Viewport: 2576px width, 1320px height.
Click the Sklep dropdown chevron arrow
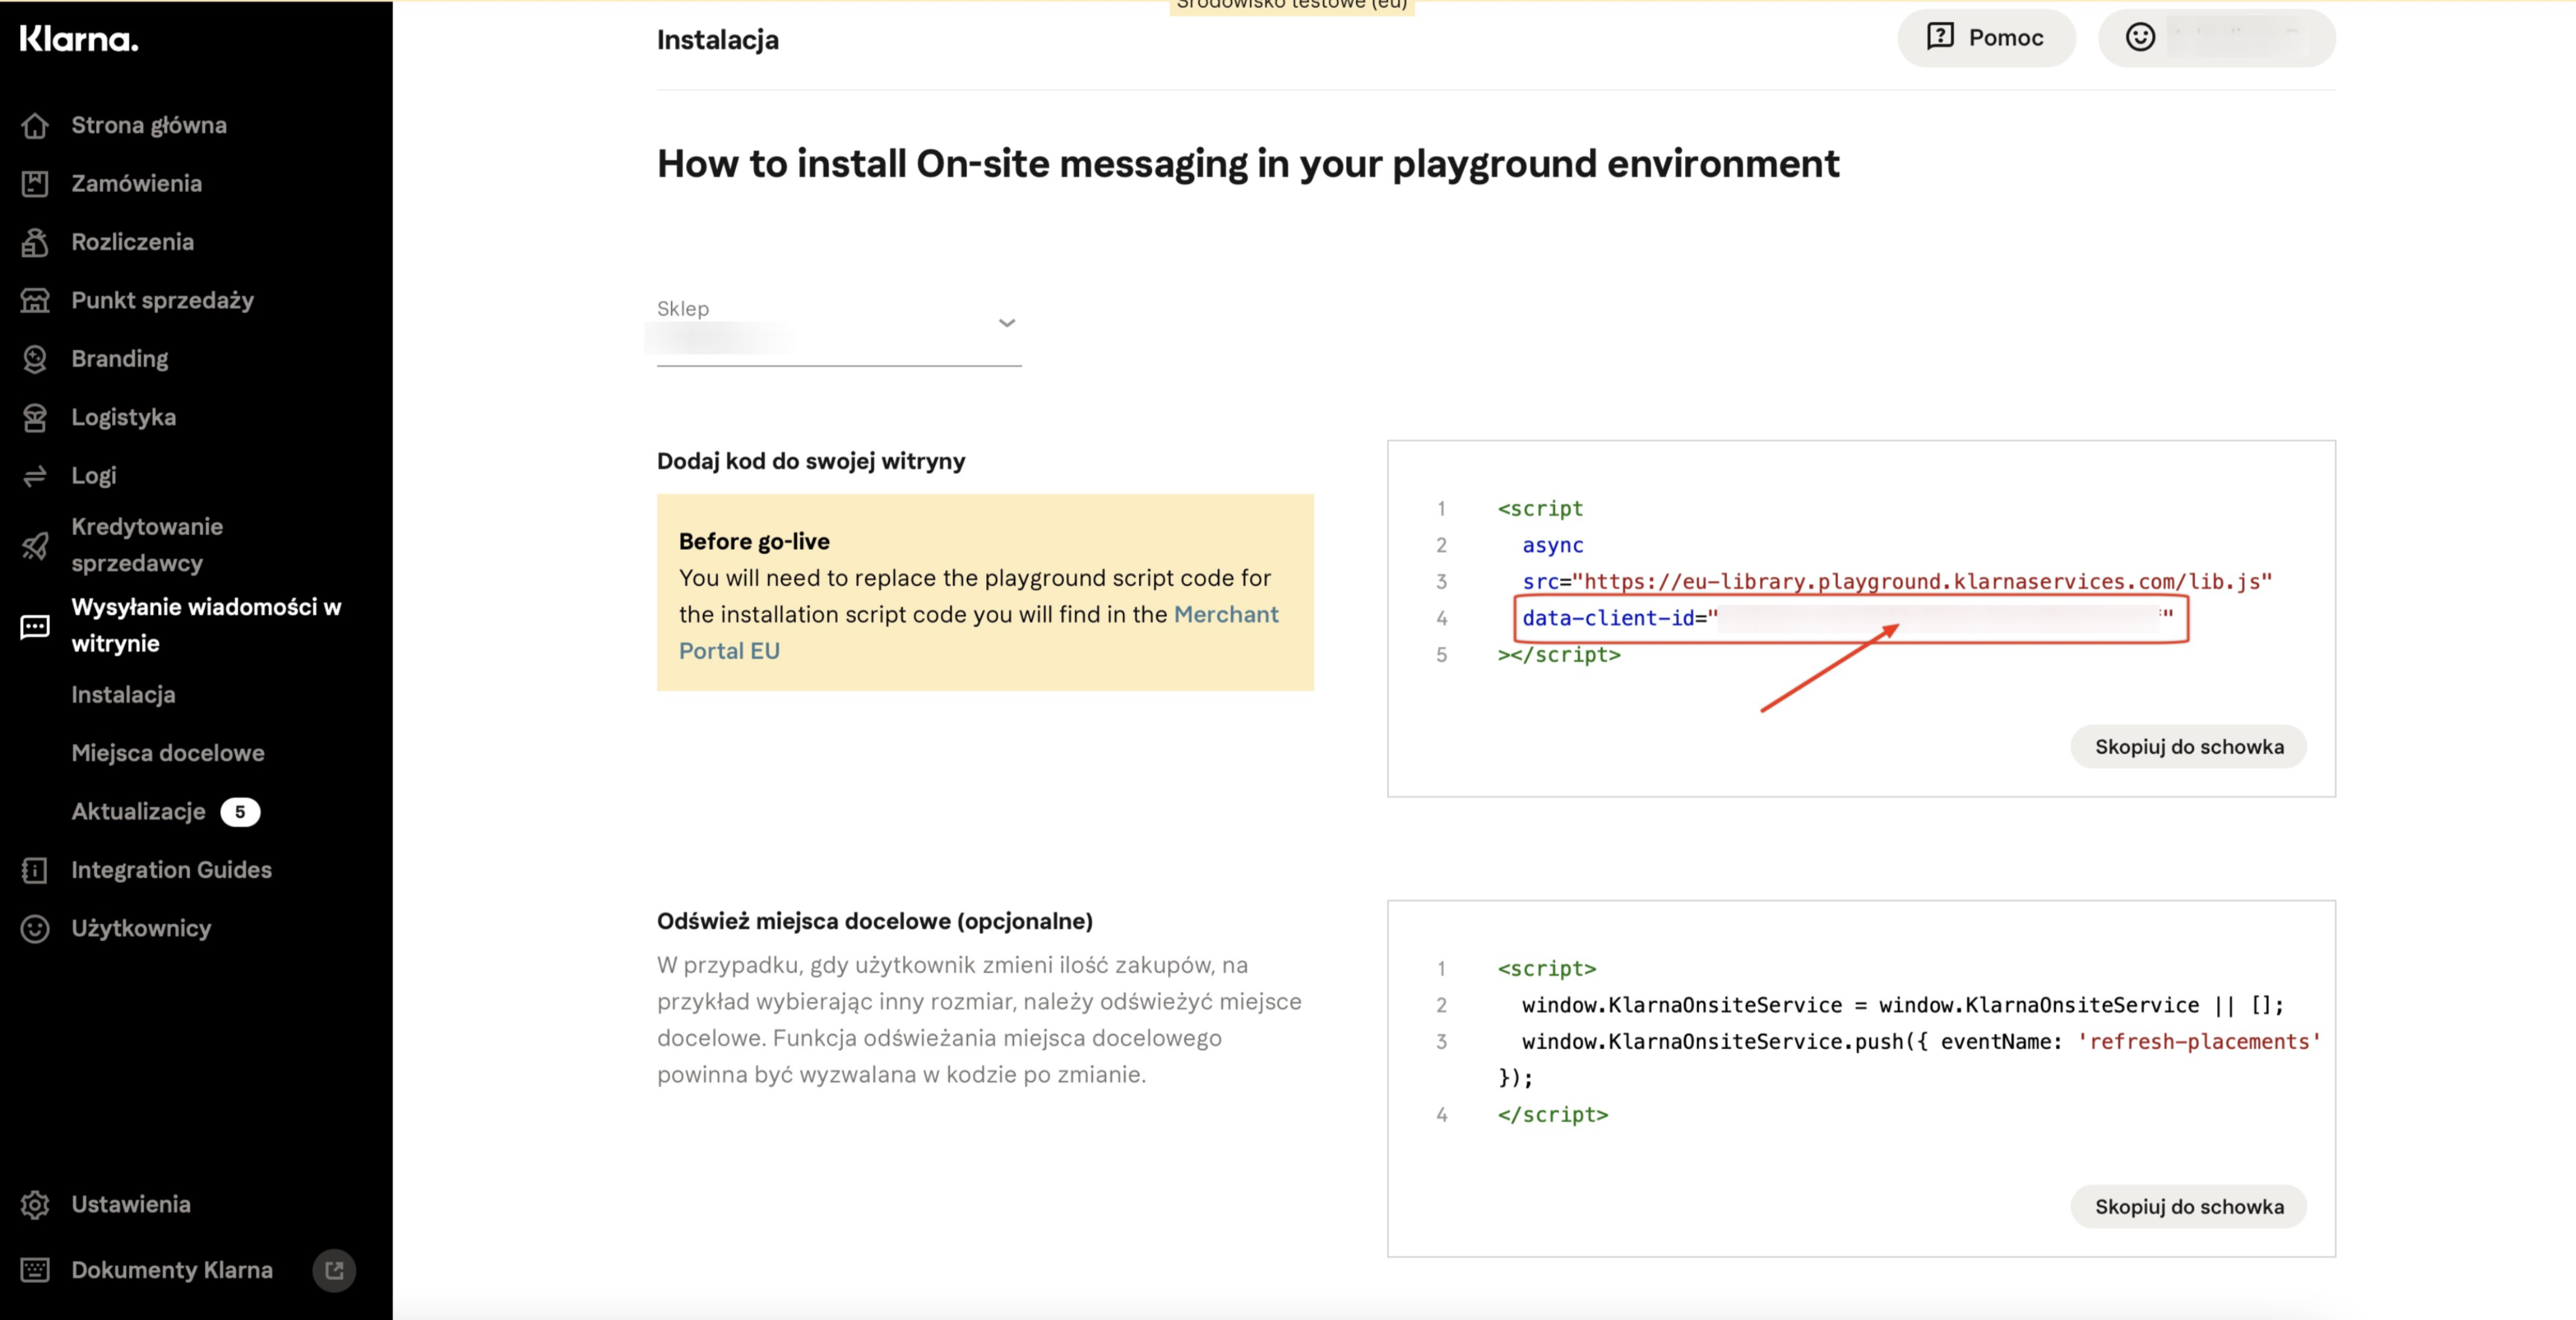pyautogui.click(x=1007, y=322)
